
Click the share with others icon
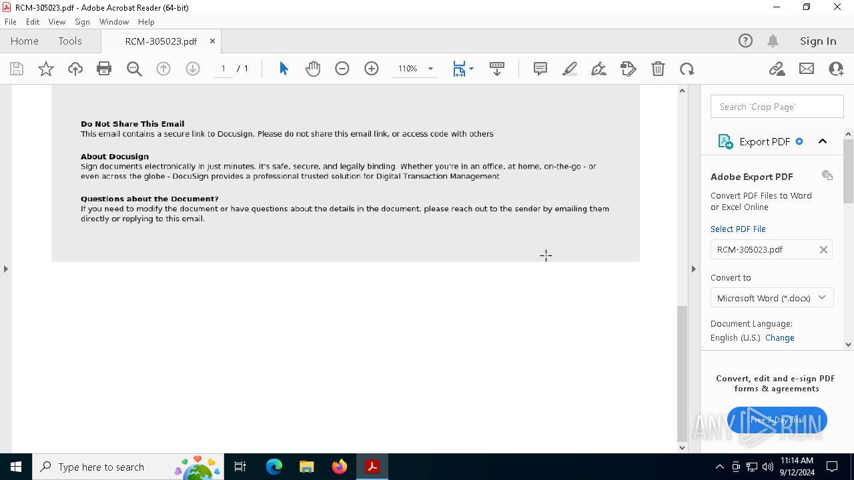click(x=836, y=69)
